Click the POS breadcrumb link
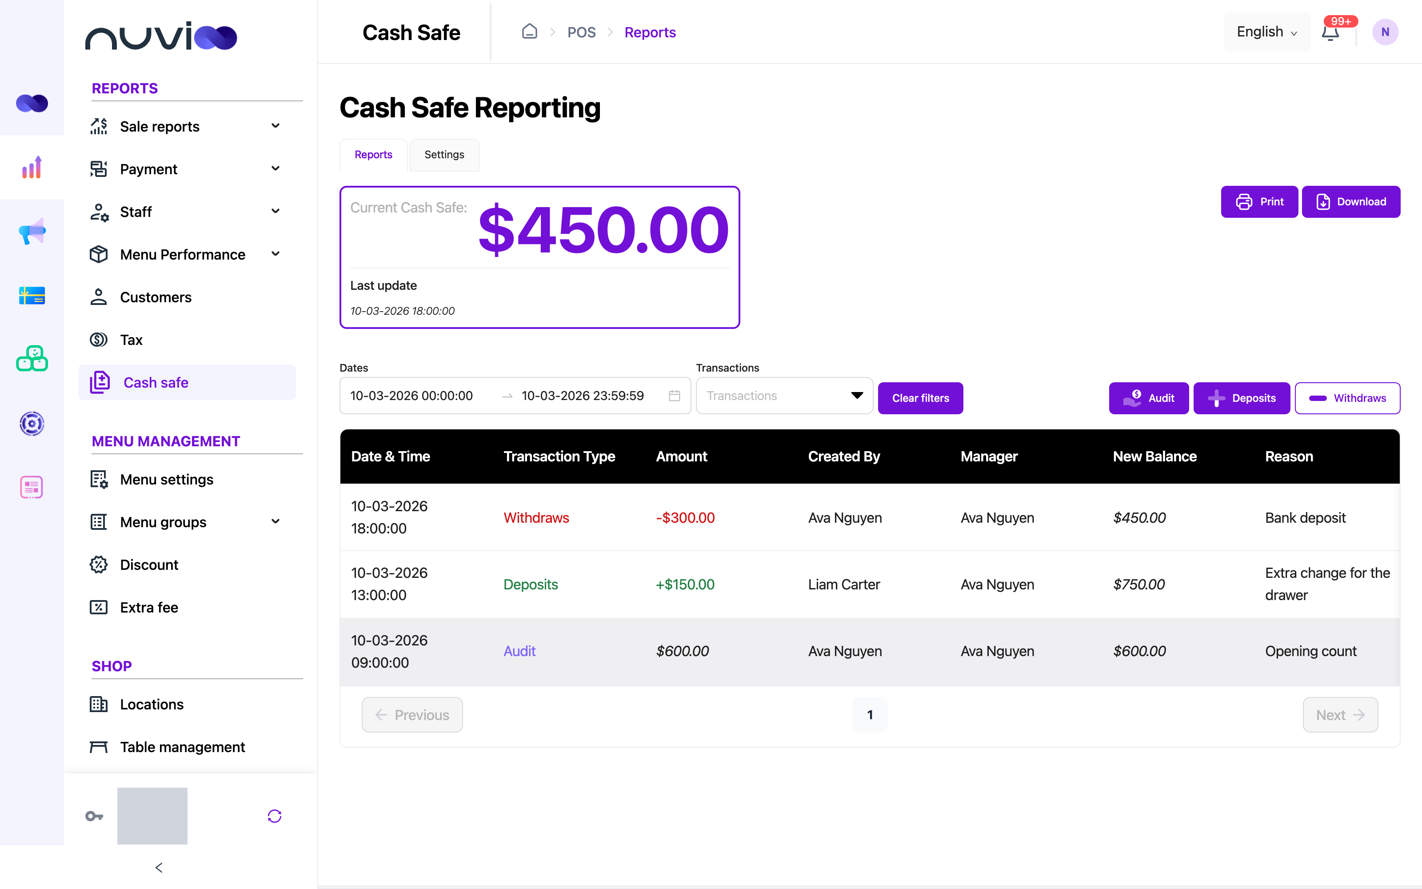The height and width of the screenshot is (889, 1422). [581, 32]
